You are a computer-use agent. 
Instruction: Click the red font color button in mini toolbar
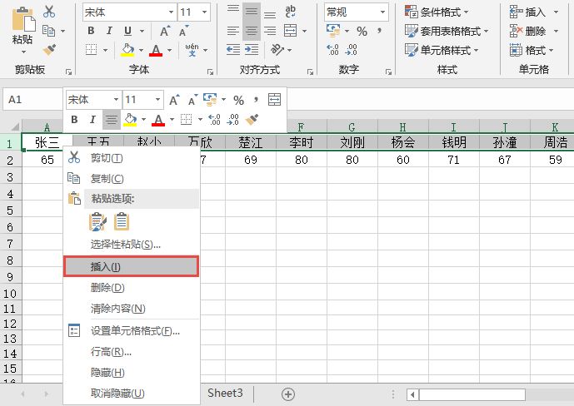pyautogui.click(x=157, y=120)
